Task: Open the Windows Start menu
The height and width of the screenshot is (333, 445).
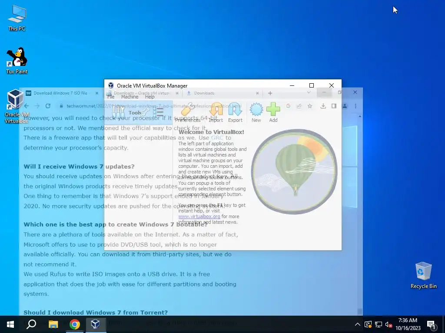Action: click(10, 324)
